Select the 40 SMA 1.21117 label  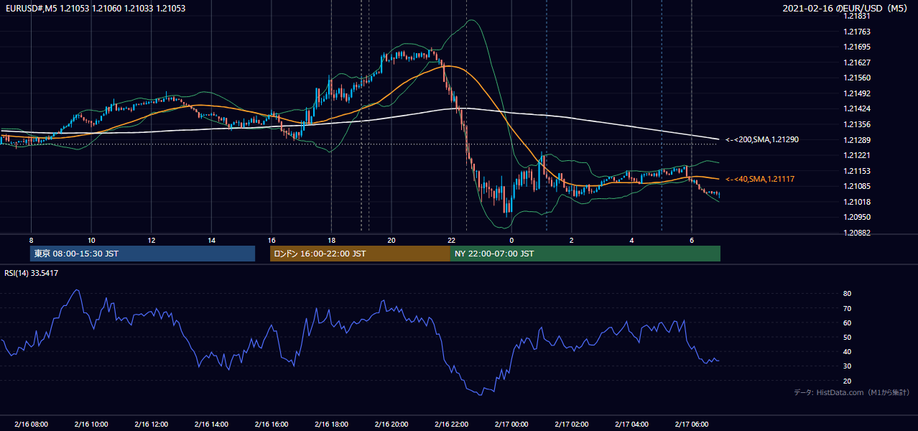(x=760, y=179)
